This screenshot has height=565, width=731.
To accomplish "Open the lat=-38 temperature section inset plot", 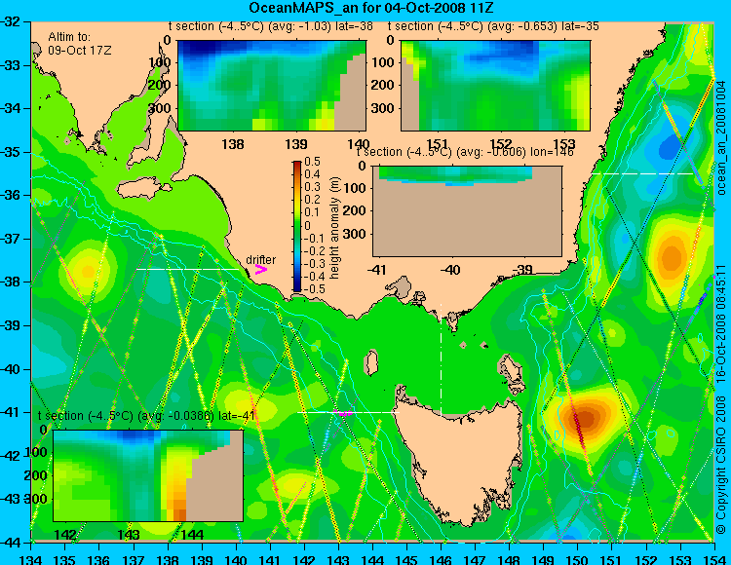I will [x=272, y=86].
